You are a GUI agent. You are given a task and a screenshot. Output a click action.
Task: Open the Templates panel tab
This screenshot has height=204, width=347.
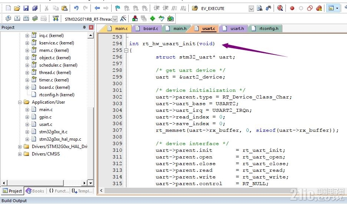click(82, 191)
